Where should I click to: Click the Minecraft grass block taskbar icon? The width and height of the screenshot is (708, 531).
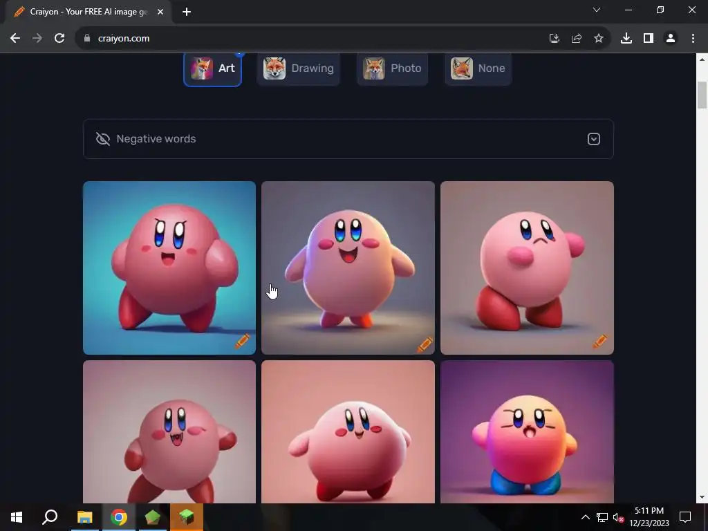(x=187, y=517)
